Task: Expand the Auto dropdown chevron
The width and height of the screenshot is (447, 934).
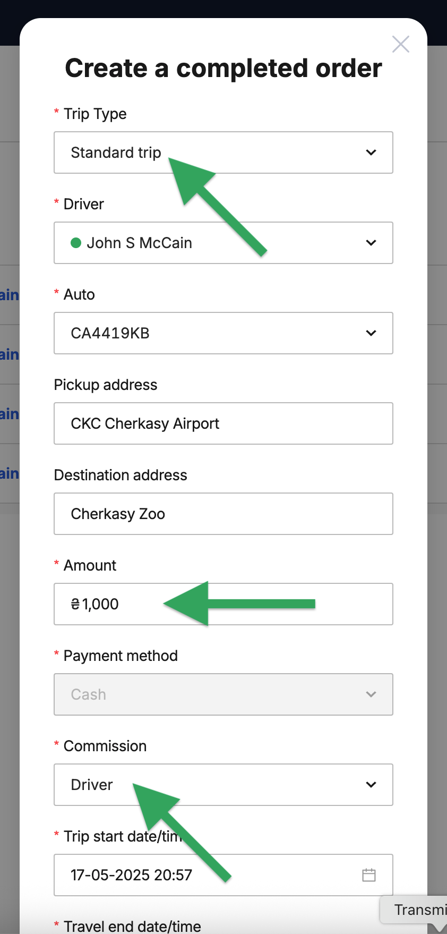Action: (371, 333)
